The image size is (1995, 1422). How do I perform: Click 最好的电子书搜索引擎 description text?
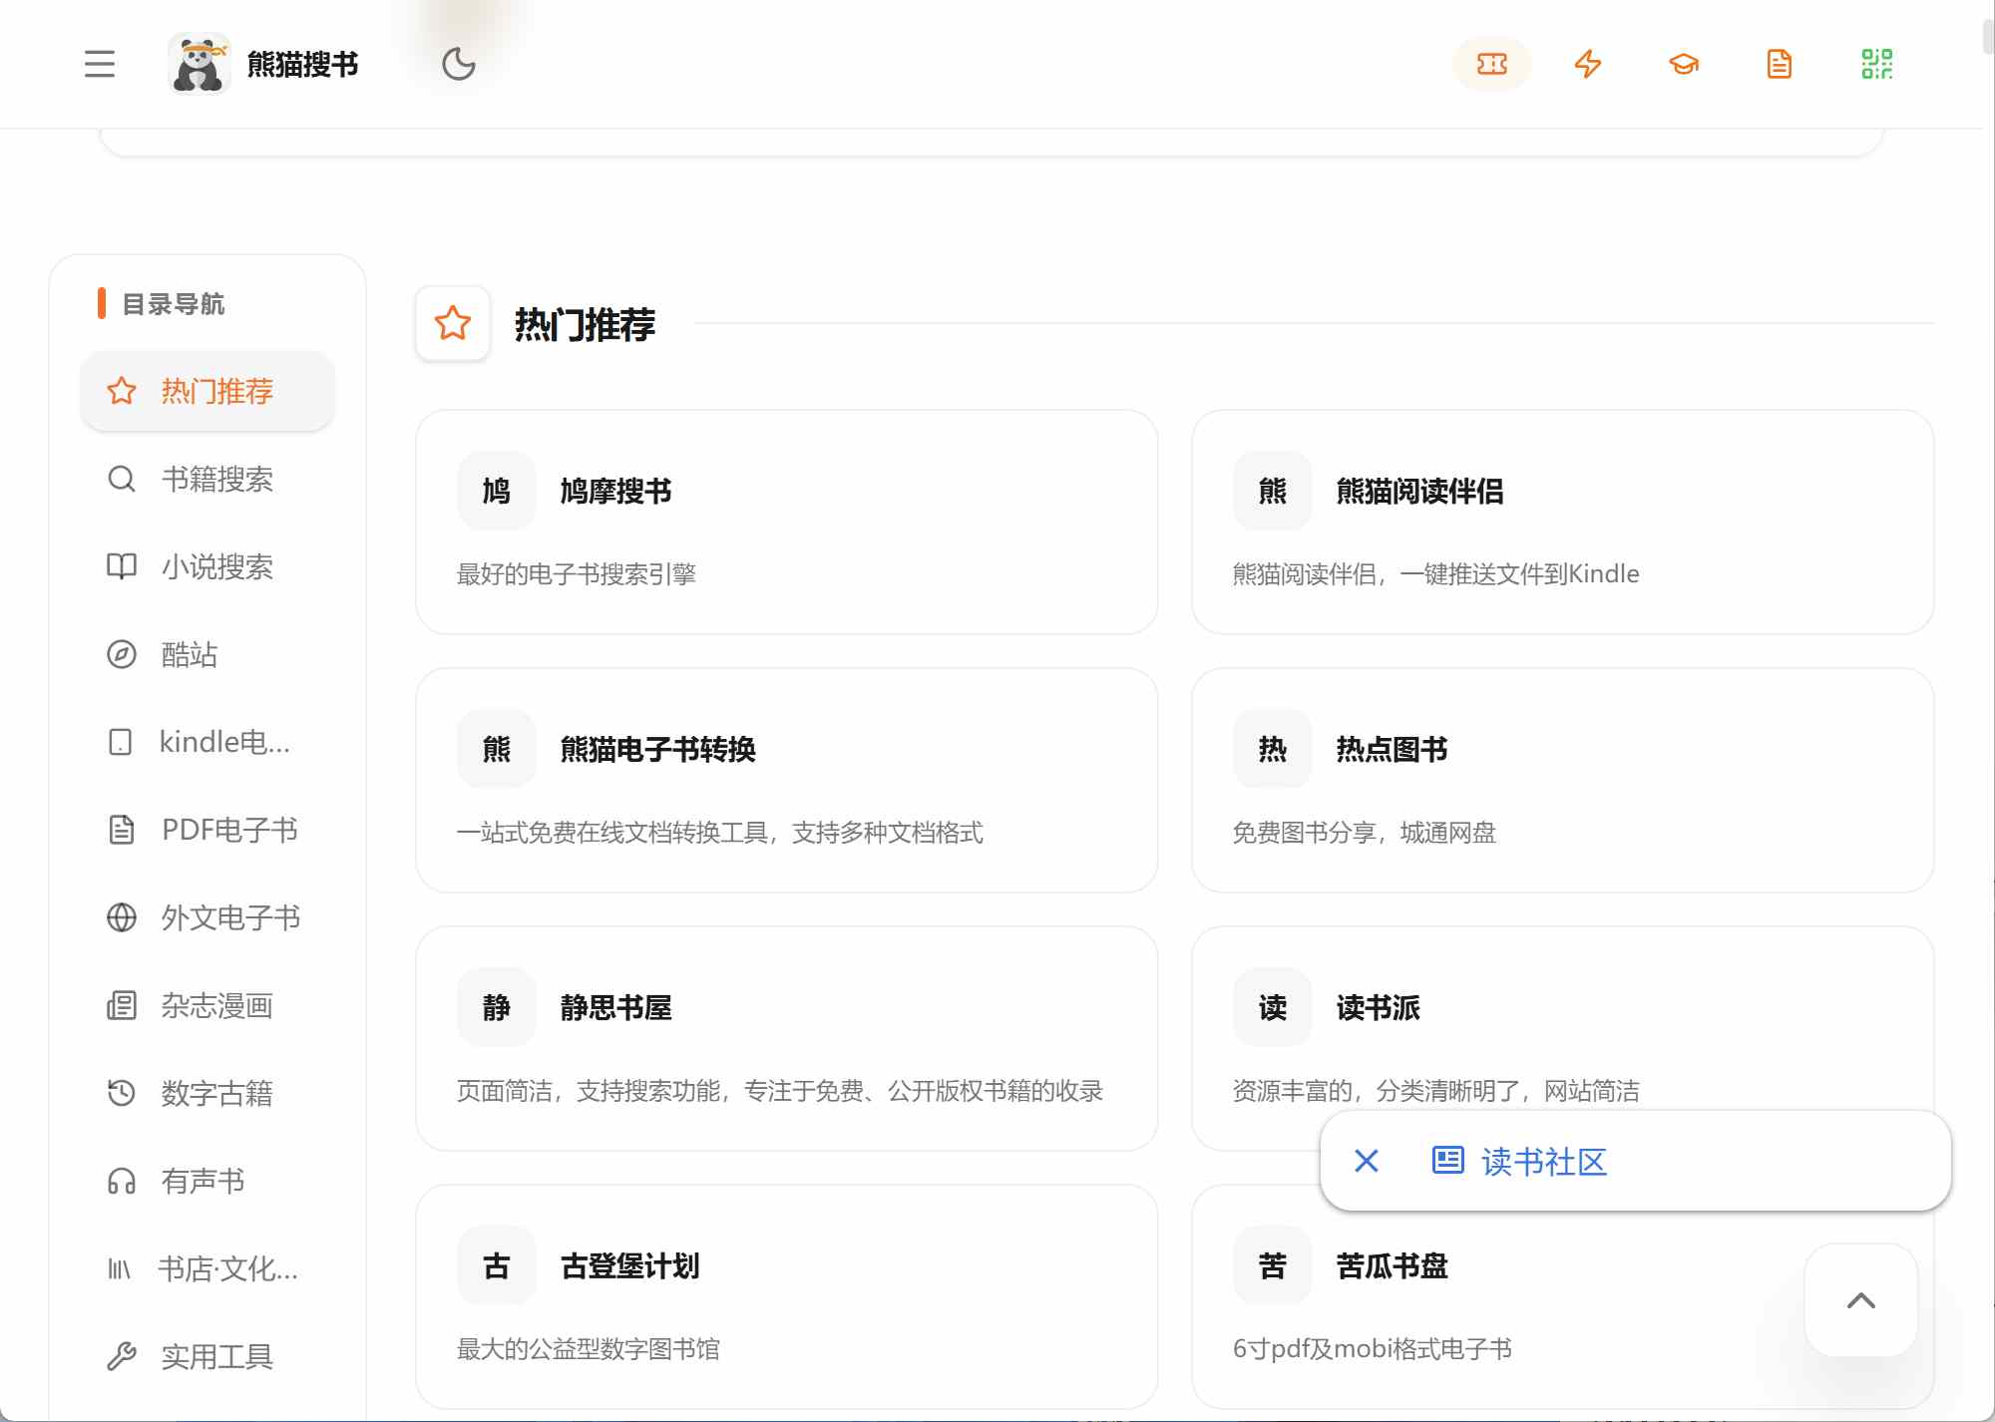click(x=576, y=574)
